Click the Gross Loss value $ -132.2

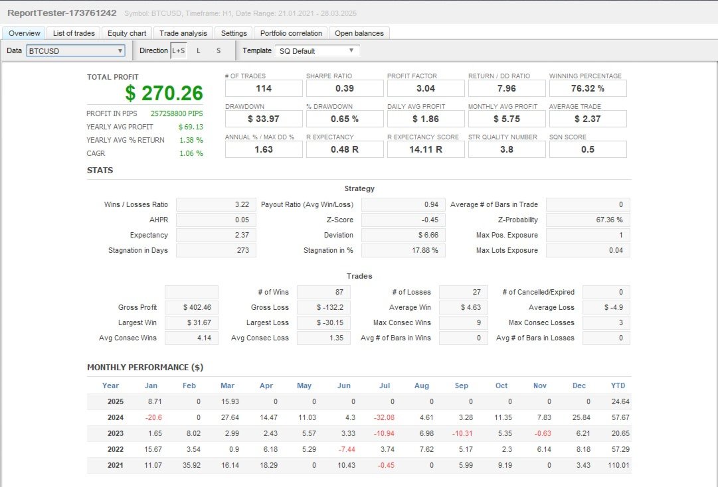pyautogui.click(x=323, y=307)
